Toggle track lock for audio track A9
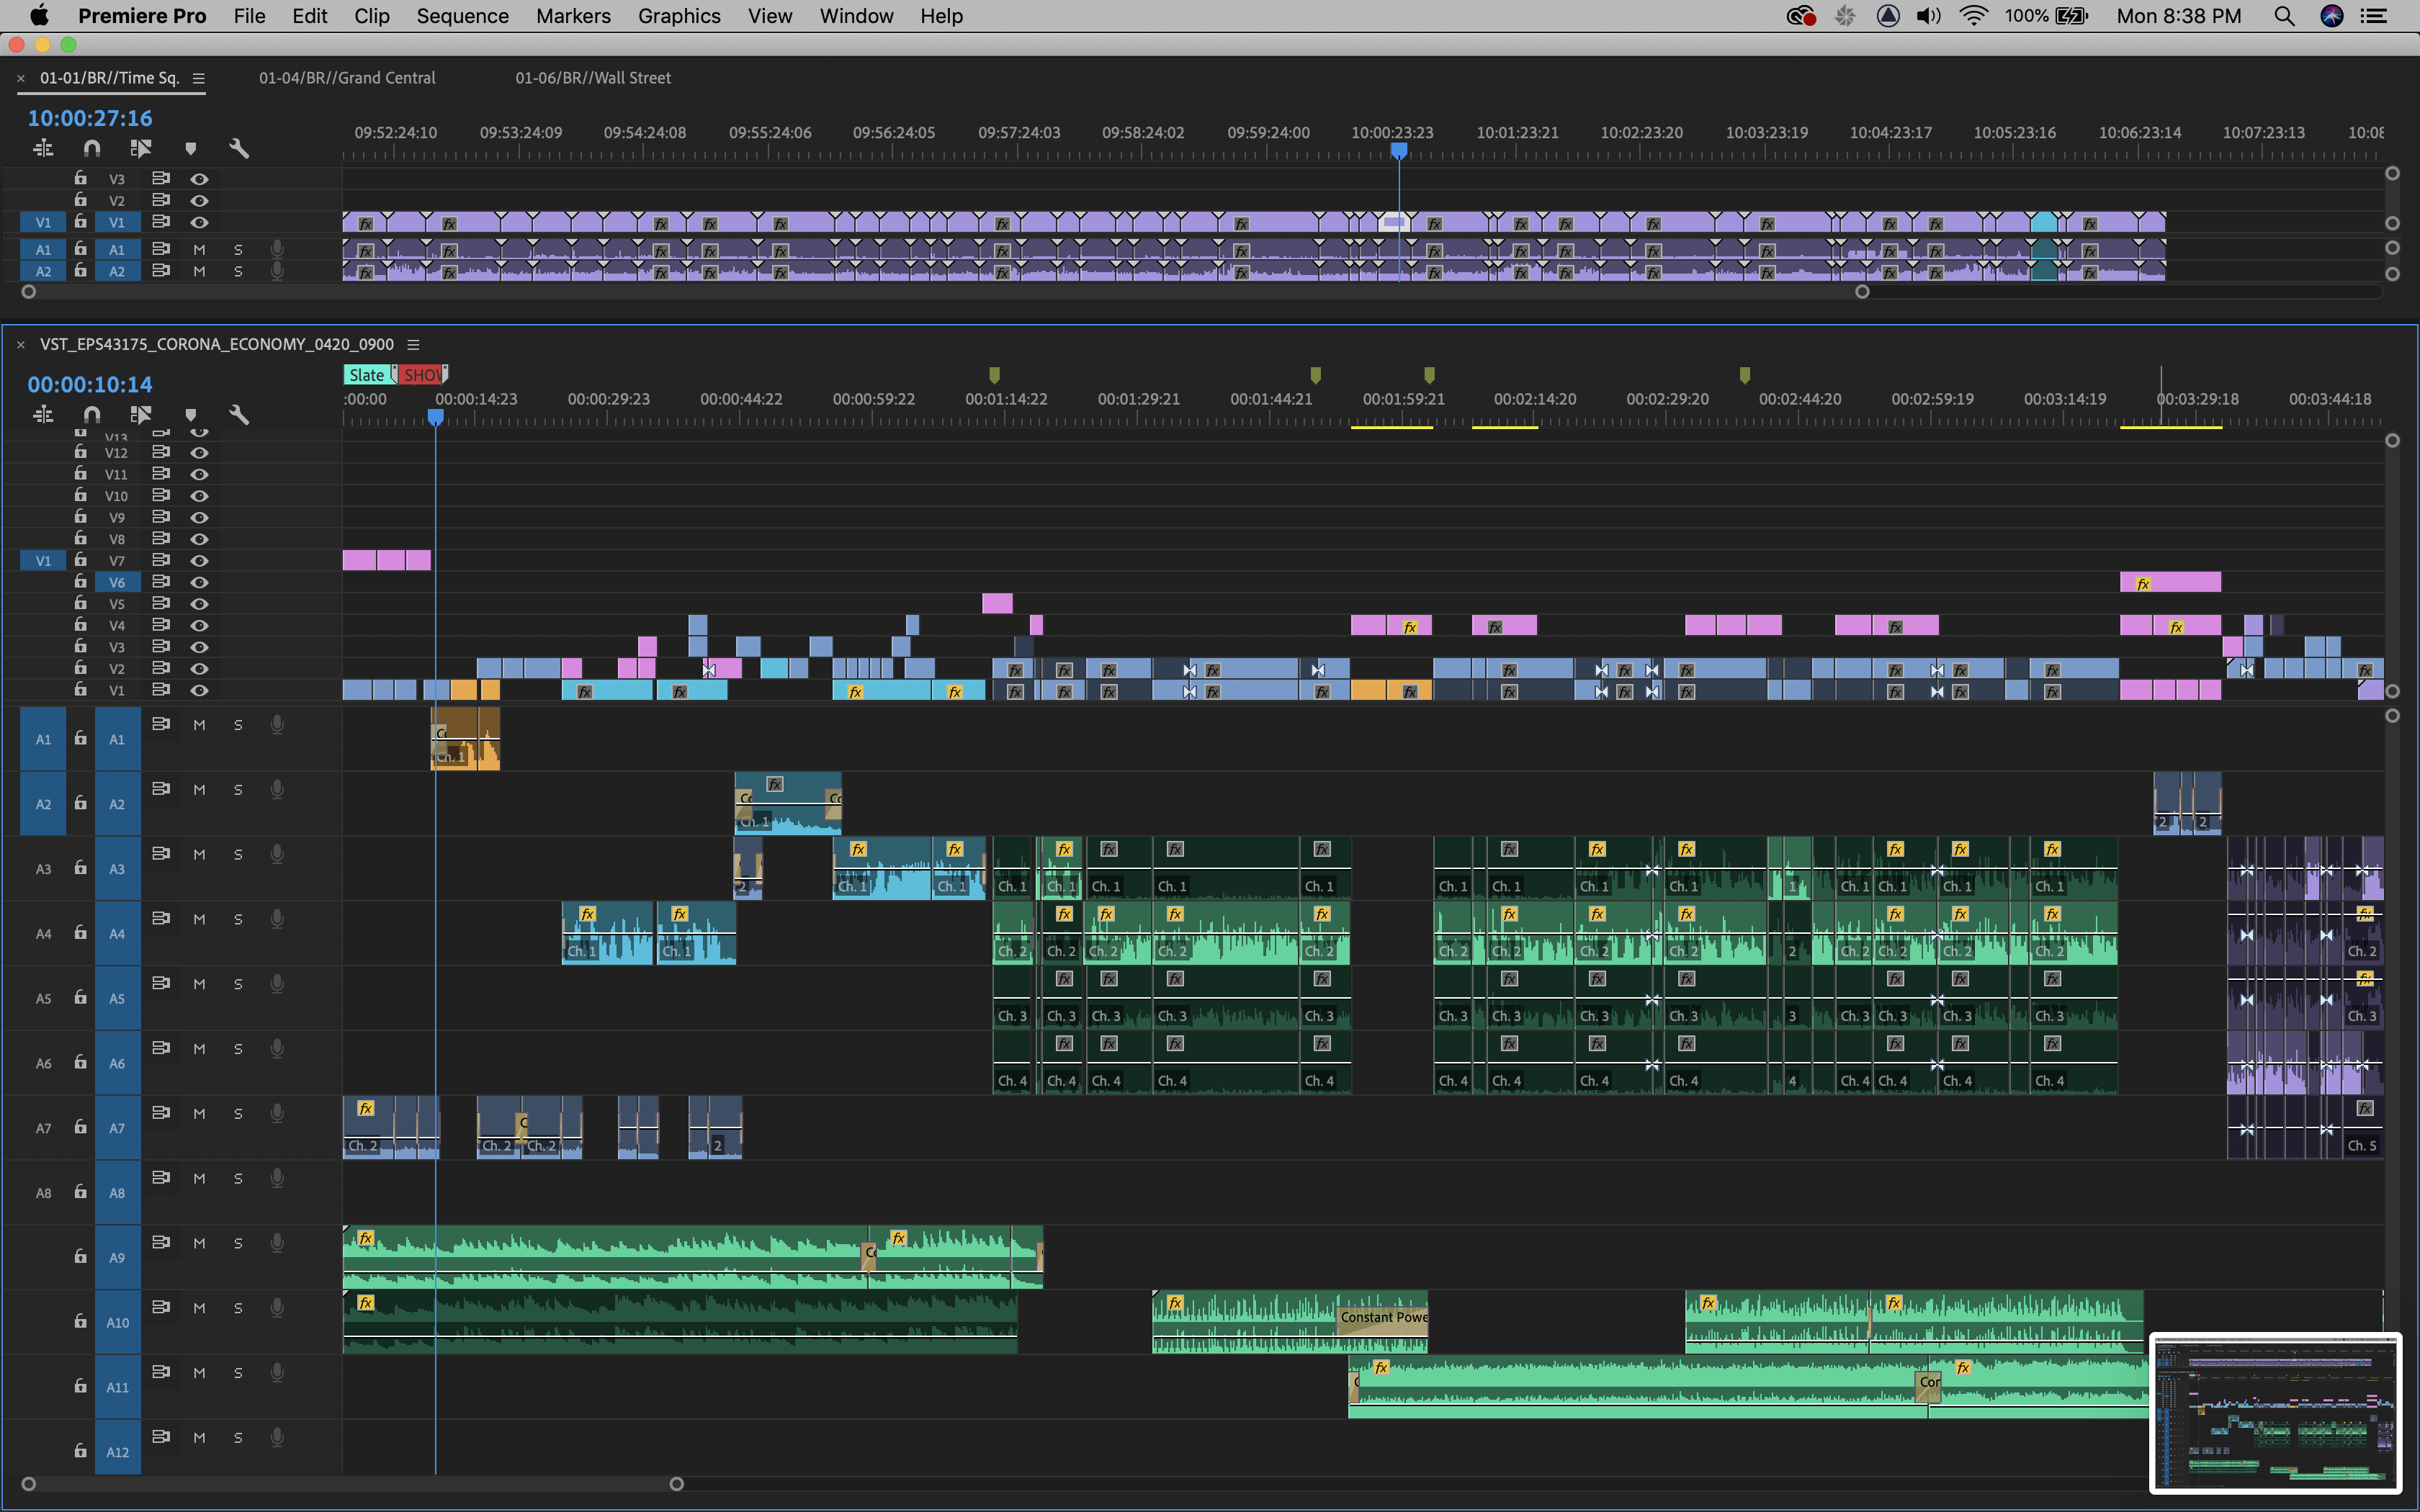The image size is (2420, 1512). [x=80, y=1256]
